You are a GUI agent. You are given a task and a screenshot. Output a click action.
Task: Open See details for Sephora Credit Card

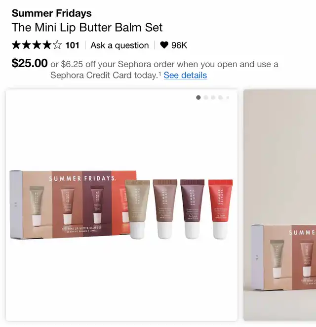click(185, 75)
